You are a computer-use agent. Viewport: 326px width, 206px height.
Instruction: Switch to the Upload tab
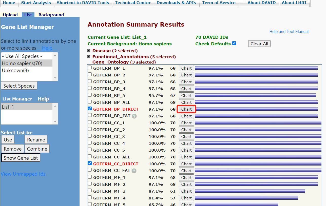coord(10,15)
